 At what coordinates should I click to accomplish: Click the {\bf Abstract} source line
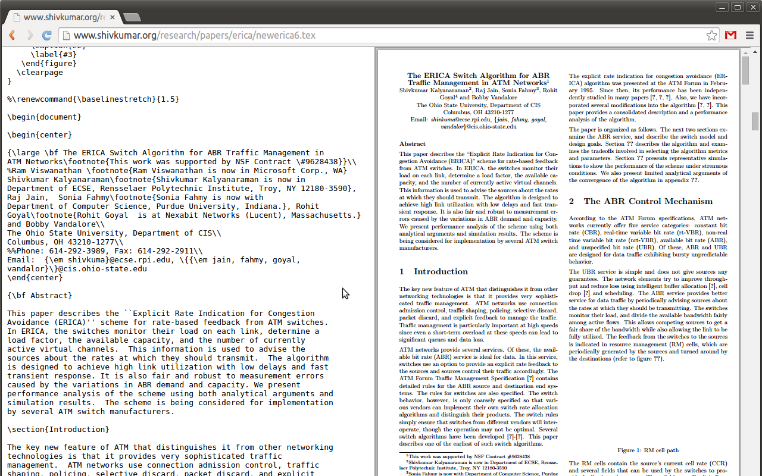39,296
